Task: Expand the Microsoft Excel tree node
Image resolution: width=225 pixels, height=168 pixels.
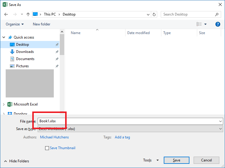Action: (4, 104)
